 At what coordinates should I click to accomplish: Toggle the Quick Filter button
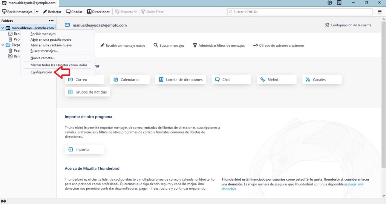pos(152,12)
